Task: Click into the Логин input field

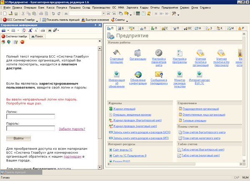Action: (x=30, y=117)
